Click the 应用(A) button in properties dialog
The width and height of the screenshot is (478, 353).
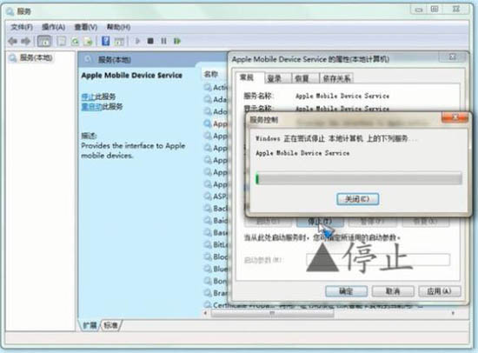440,291
